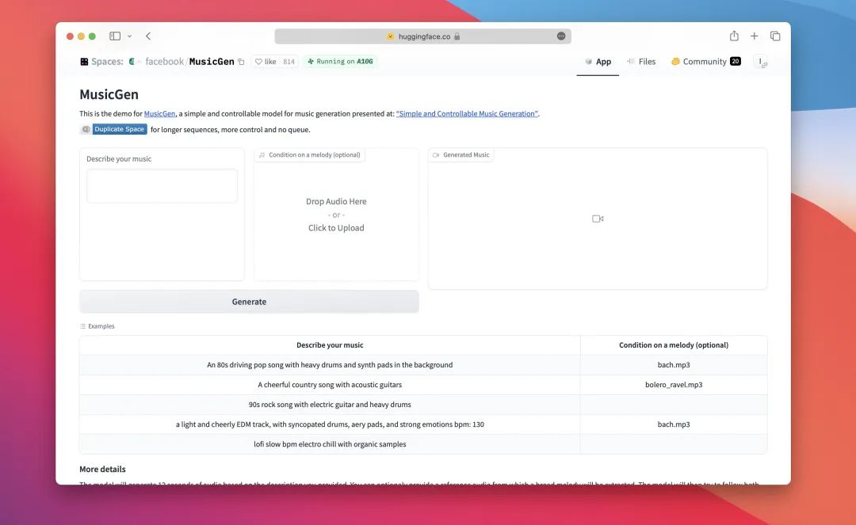Click the melody audio upload drop area
Viewport: 856px width, 525px height.
(336, 215)
